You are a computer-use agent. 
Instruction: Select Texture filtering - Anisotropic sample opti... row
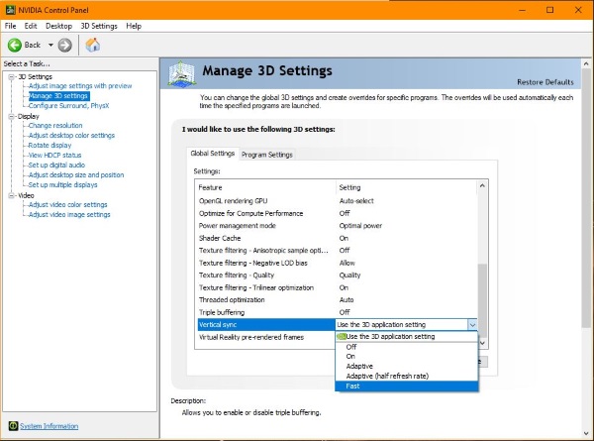click(337, 251)
